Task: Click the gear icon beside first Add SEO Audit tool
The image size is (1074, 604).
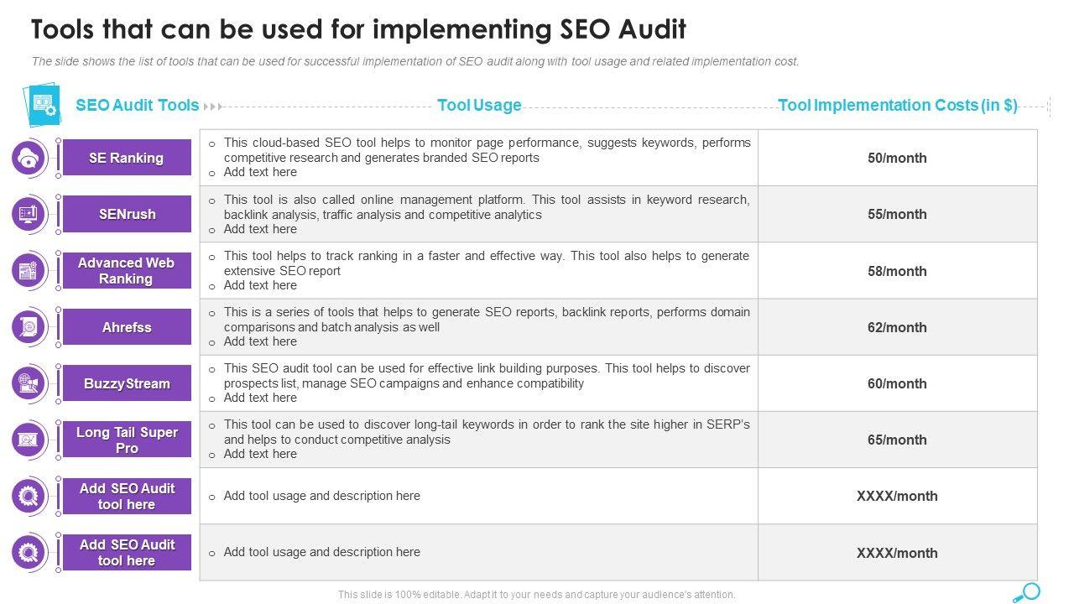Action: [29, 496]
